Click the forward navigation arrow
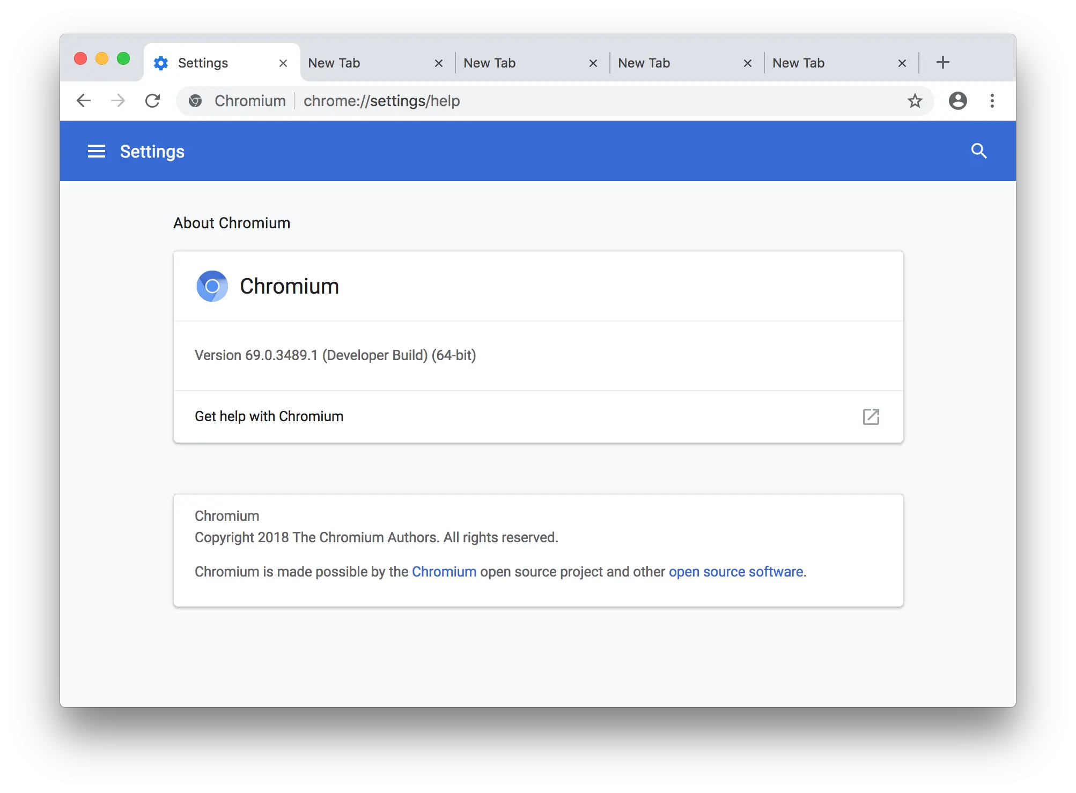 point(118,101)
